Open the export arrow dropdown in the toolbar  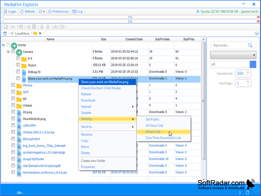tap(63, 27)
